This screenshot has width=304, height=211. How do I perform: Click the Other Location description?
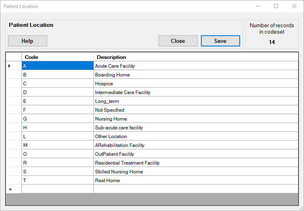pyautogui.click(x=196, y=137)
